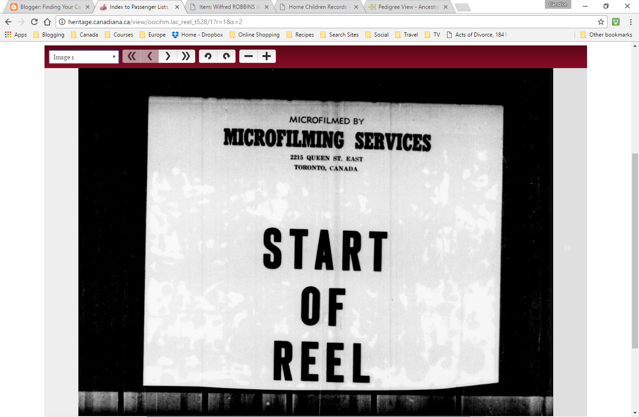Go to the previous image
The height and width of the screenshot is (417, 639).
[x=150, y=57]
